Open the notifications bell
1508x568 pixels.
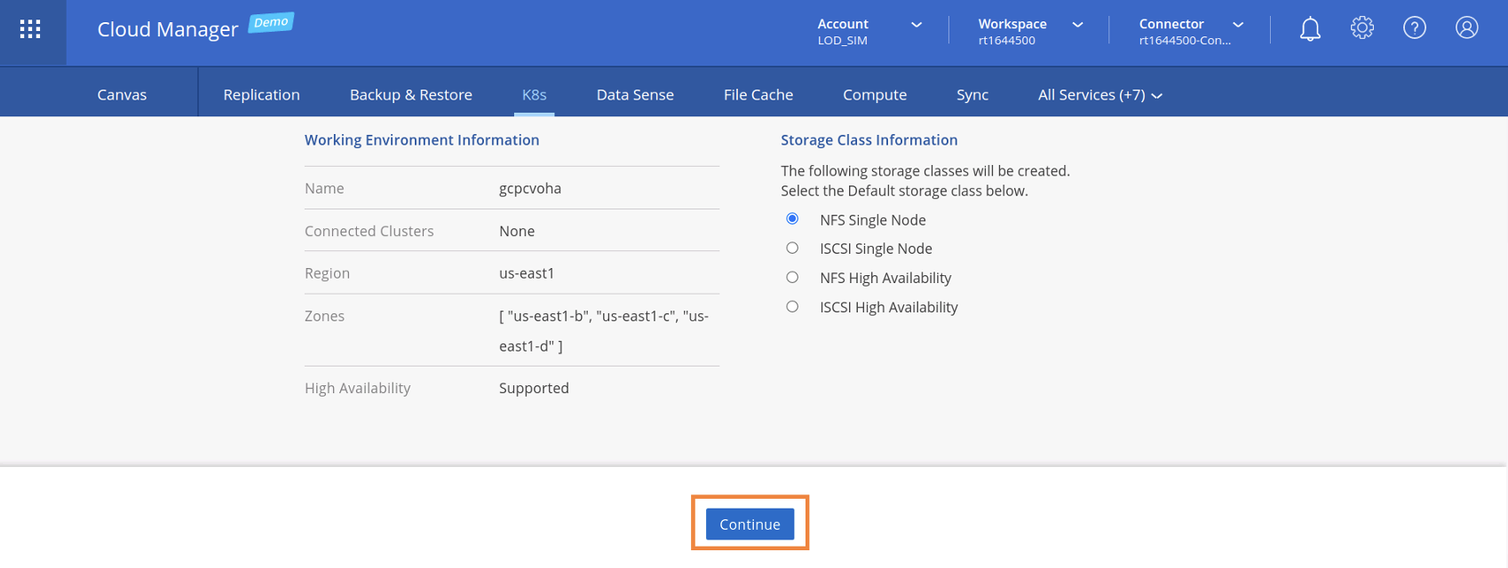1310,29
